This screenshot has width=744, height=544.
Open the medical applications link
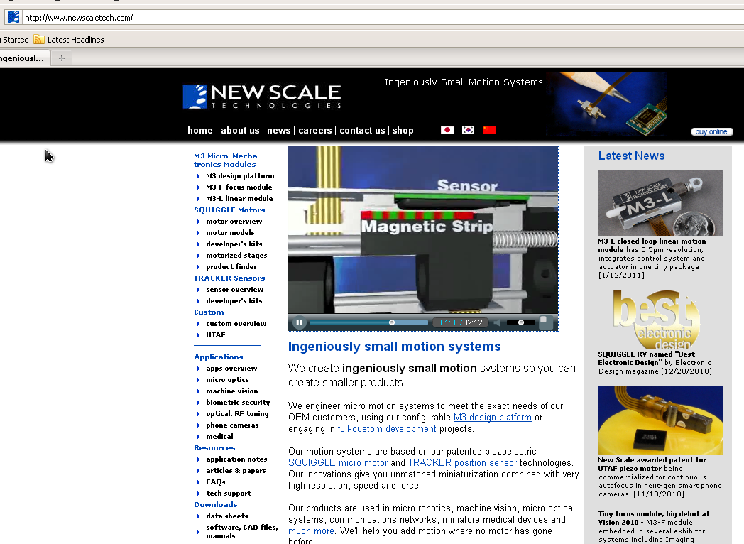click(219, 437)
